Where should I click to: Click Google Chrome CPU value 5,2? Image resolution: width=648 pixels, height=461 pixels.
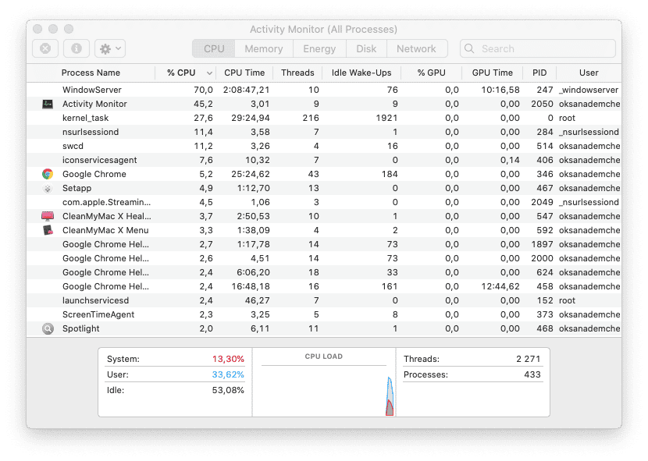point(206,174)
